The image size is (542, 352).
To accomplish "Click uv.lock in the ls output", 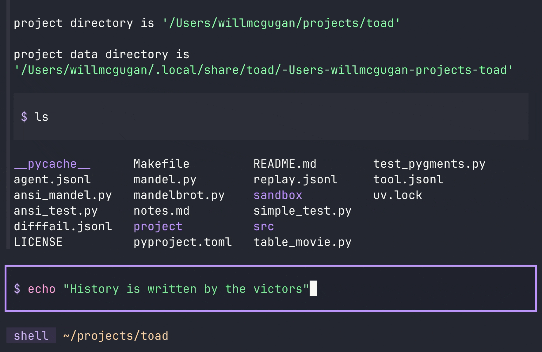I will (397, 195).
